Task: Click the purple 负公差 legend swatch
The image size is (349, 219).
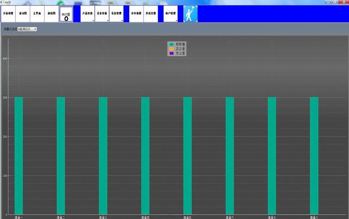Action: (171, 53)
